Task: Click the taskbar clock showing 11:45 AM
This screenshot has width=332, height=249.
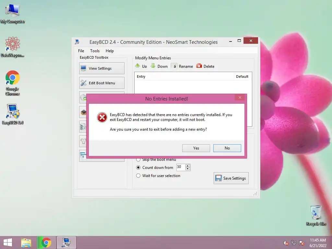Action: click(318, 243)
